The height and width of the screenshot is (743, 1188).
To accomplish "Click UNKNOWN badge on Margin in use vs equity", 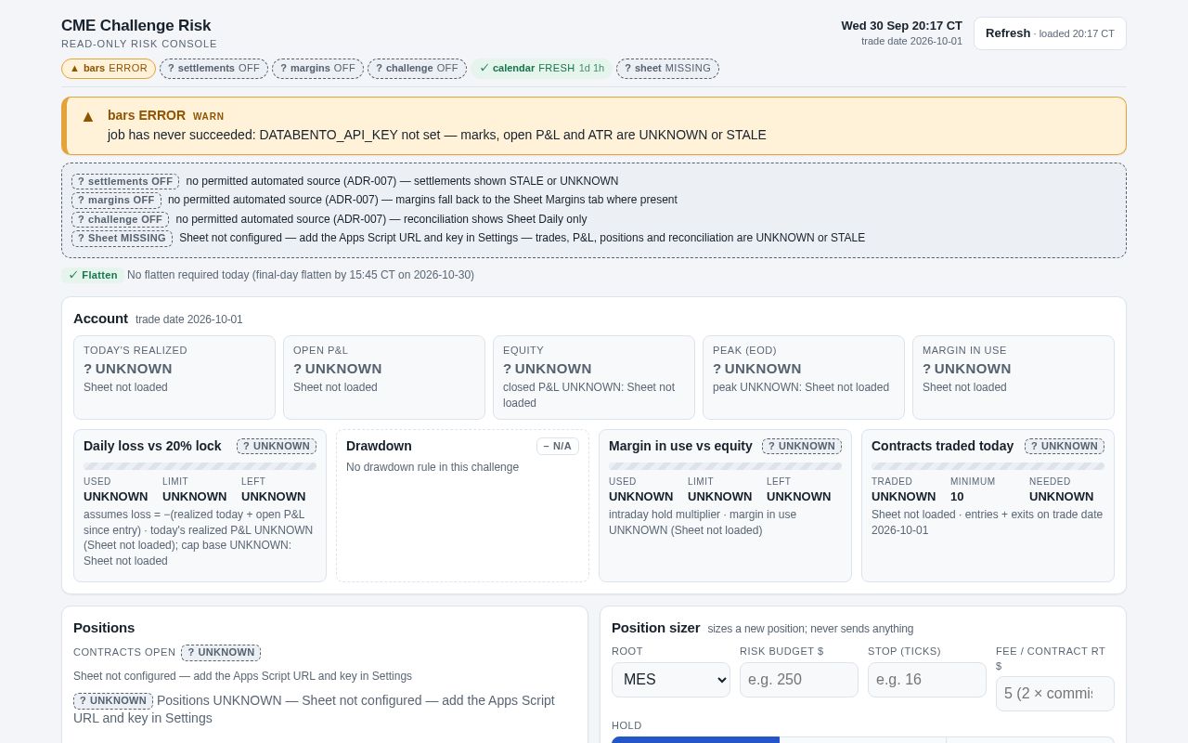I will [802, 446].
